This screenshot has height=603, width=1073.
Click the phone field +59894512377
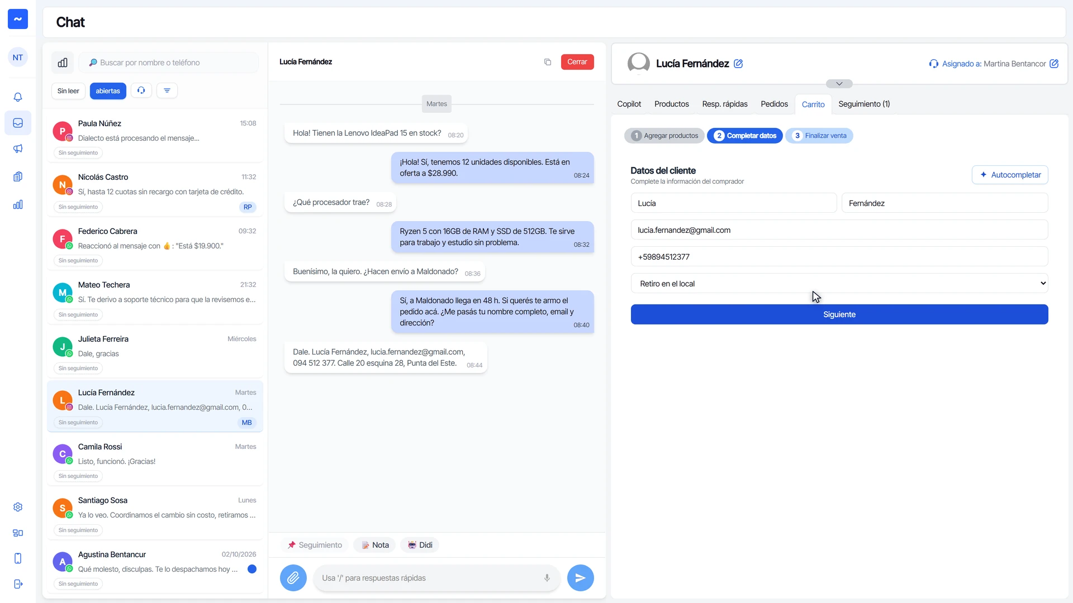tap(839, 257)
